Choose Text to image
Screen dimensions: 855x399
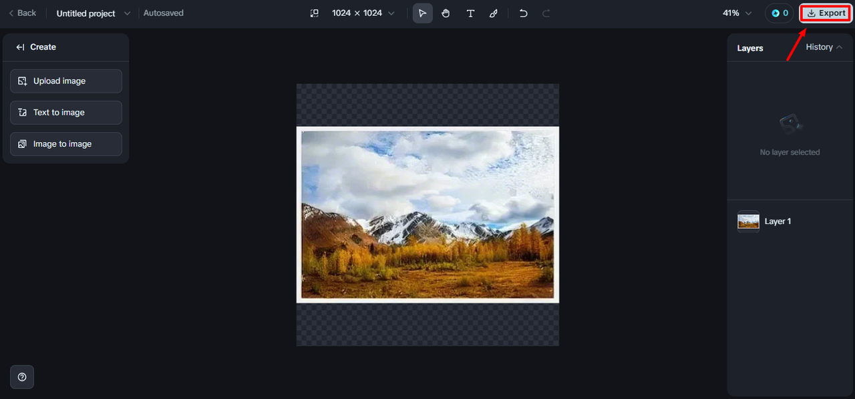[x=66, y=113]
